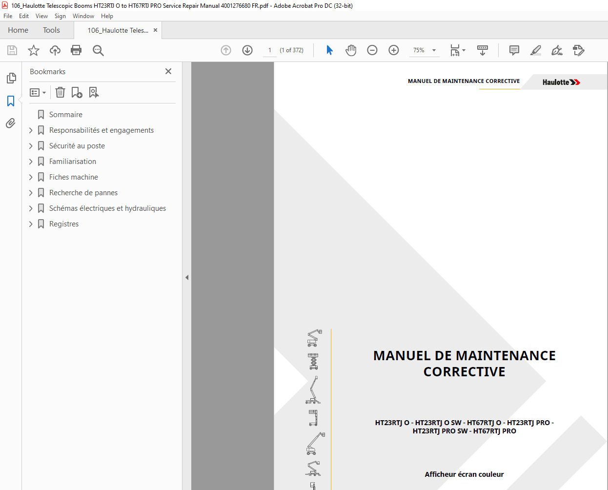Collapse the navigation pane arrow
This screenshot has width=608, height=490.
click(187, 277)
